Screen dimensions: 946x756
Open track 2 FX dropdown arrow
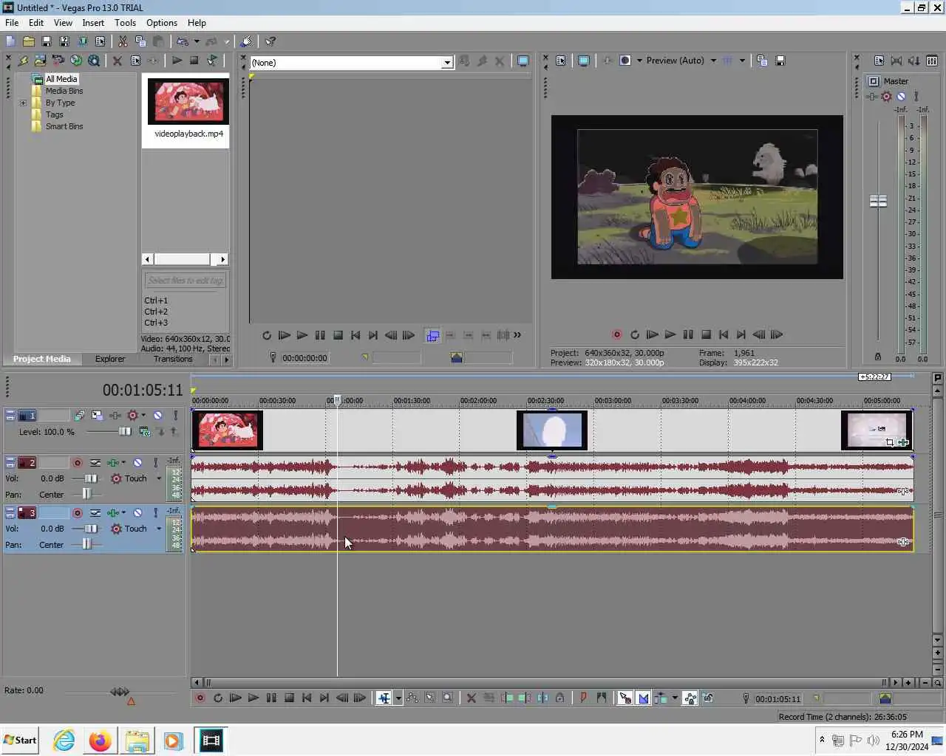[x=123, y=463]
